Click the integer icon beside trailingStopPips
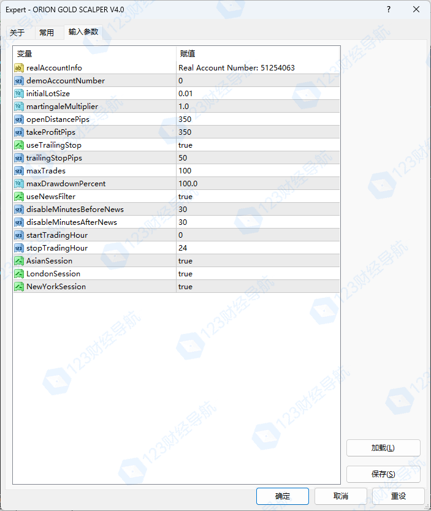 click(19, 158)
